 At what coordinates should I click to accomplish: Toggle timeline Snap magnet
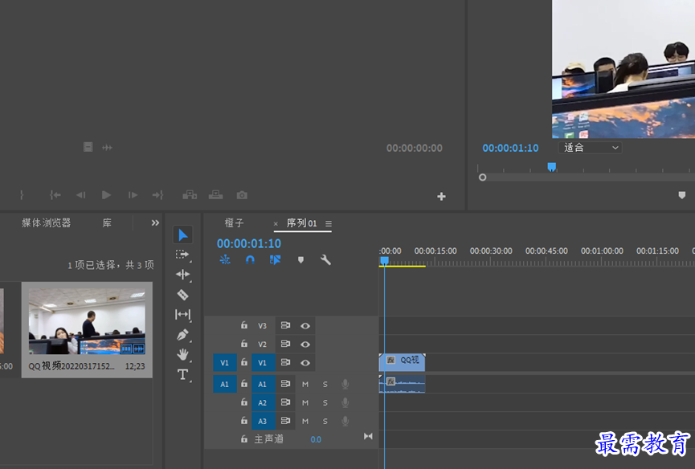coord(250,259)
